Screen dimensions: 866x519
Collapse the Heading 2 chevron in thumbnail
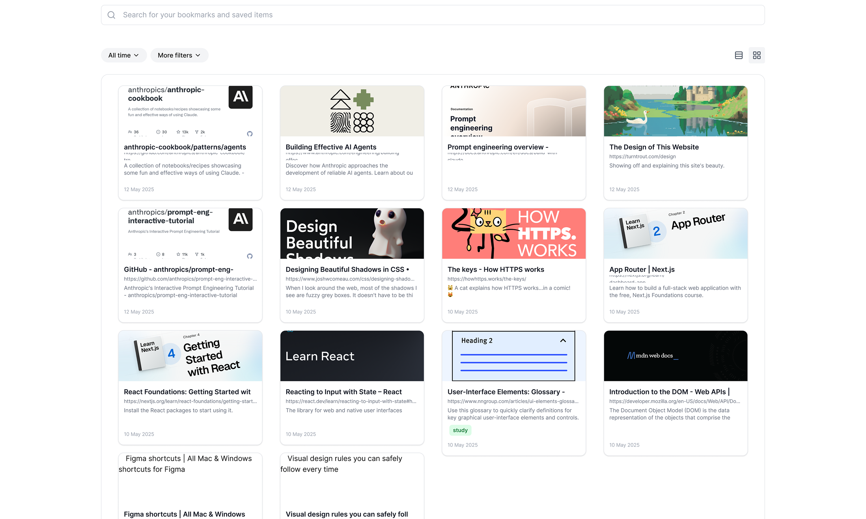click(563, 340)
